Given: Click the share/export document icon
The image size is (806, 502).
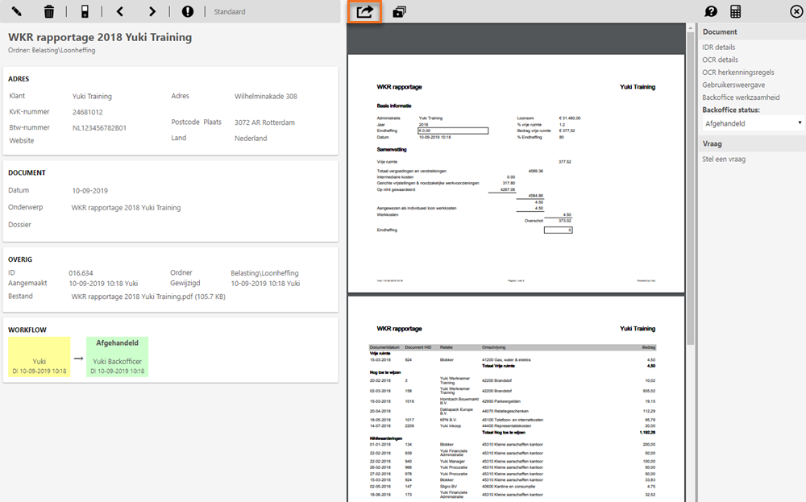Looking at the screenshot, I should (365, 11).
